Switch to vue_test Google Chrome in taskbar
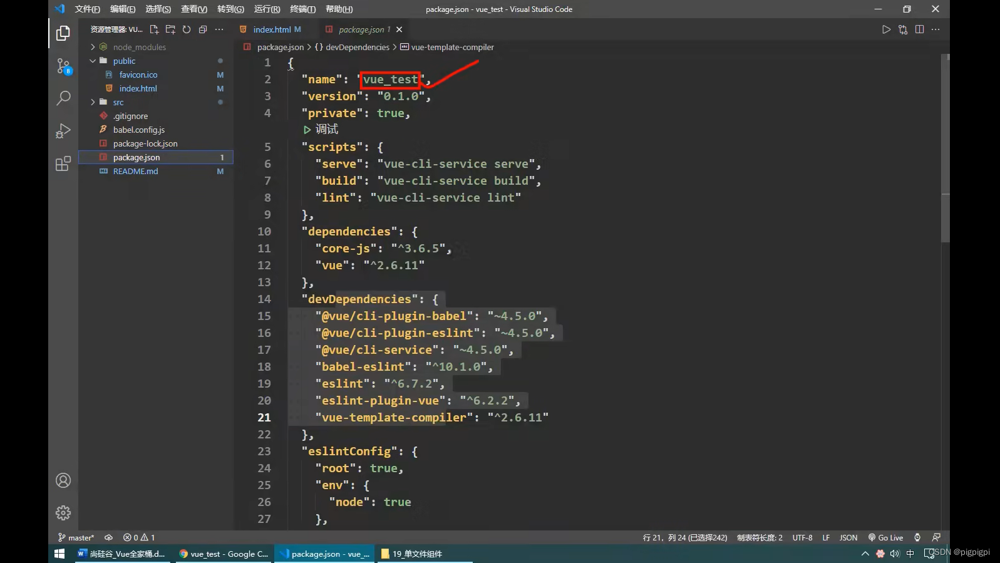The height and width of the screenshot is (563, 1000). 224,554
